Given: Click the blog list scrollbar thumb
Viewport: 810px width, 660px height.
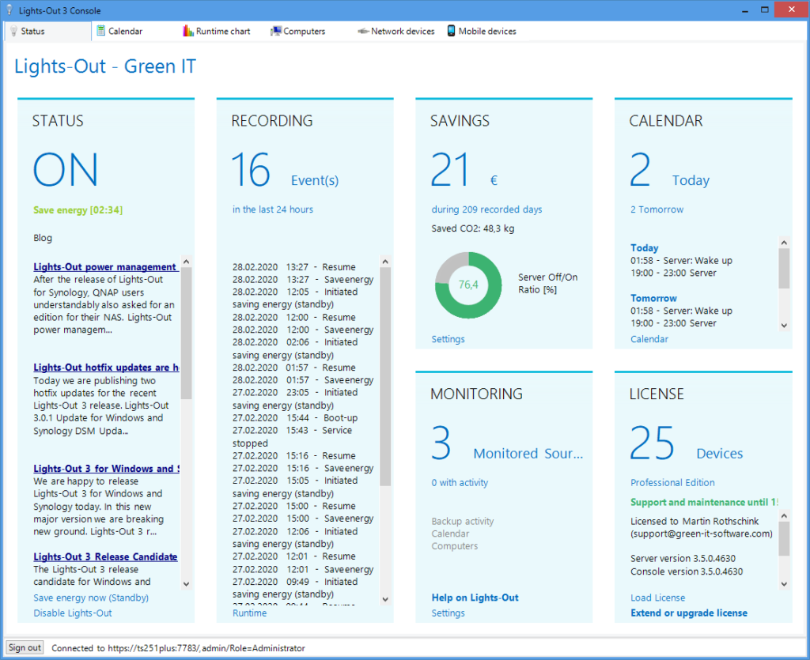Looking at the screenshot, I should (x=187, y=334).
